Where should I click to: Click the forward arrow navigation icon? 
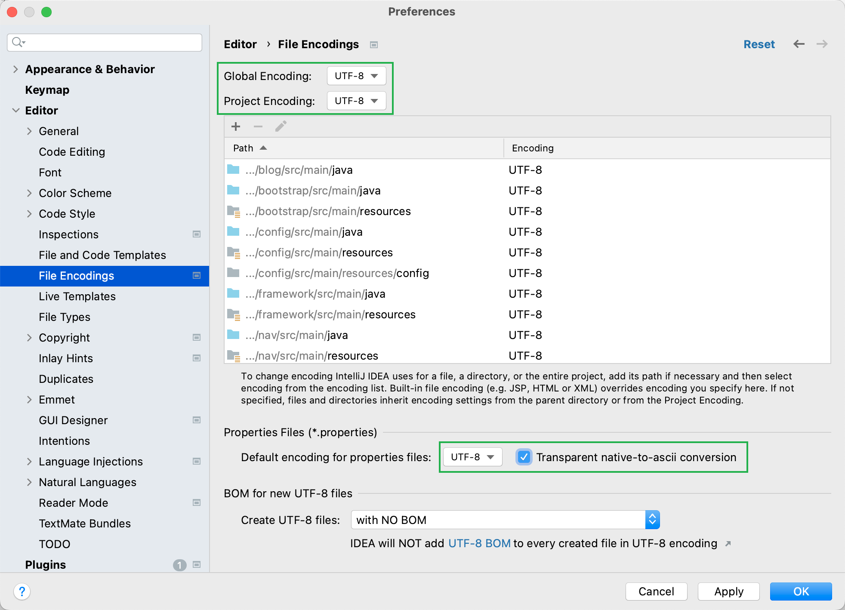click(x=822, y=44)
